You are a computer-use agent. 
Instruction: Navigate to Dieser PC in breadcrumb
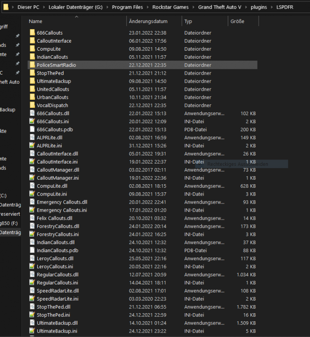28,7
